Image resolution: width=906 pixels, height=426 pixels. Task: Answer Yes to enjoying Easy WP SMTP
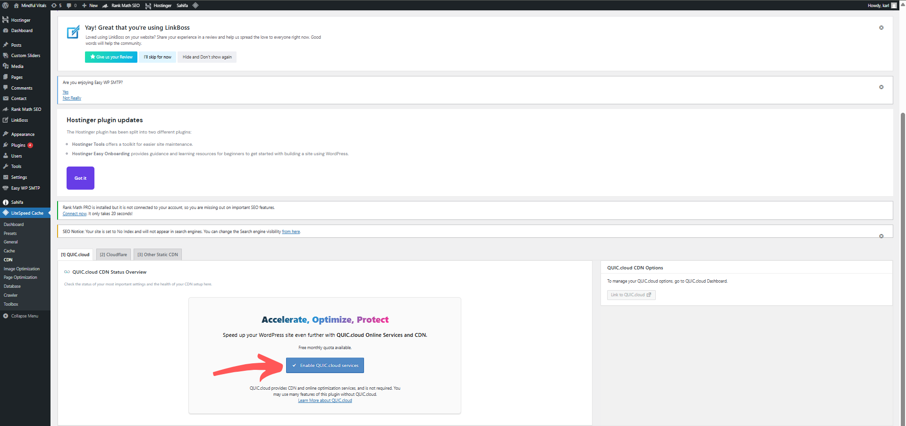(x=66, y=92)
